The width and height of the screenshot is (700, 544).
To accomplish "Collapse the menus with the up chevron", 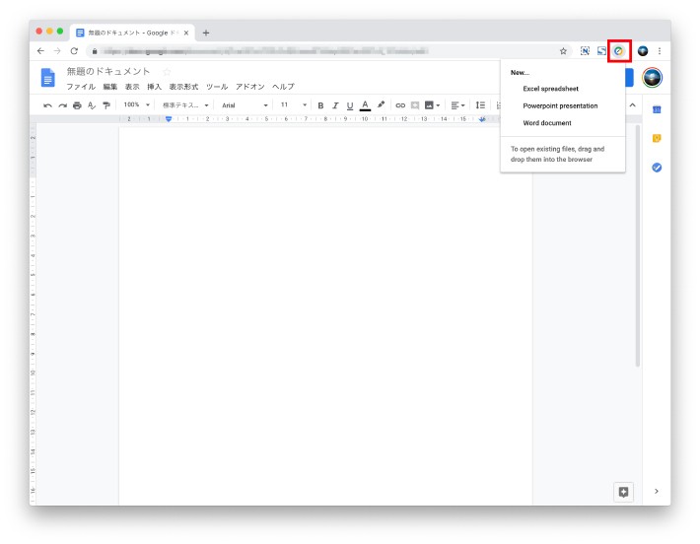I will pyautogui.click(x=633, y=105).
